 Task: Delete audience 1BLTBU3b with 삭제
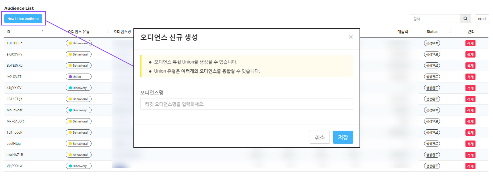[470, 43]
